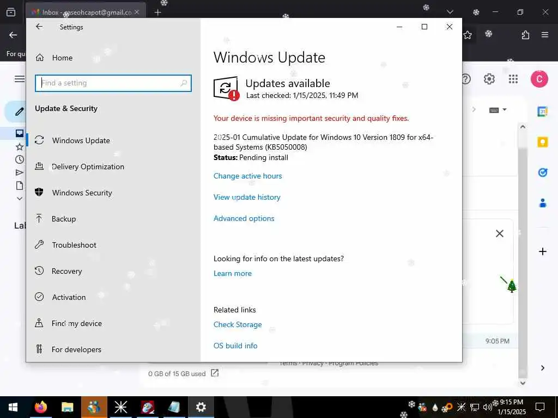This screenshot has width=558, height=418.
Task: Click the 9:05 PM email timestamp in Gmail
Action: [497, 341]
